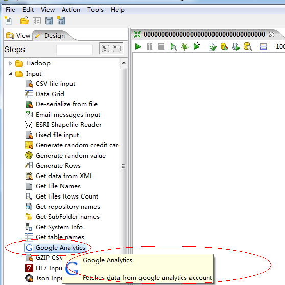Click the steps list scrollbar up arrow
Viewport: 285px width, 285px height.
(x=124, y=63)
